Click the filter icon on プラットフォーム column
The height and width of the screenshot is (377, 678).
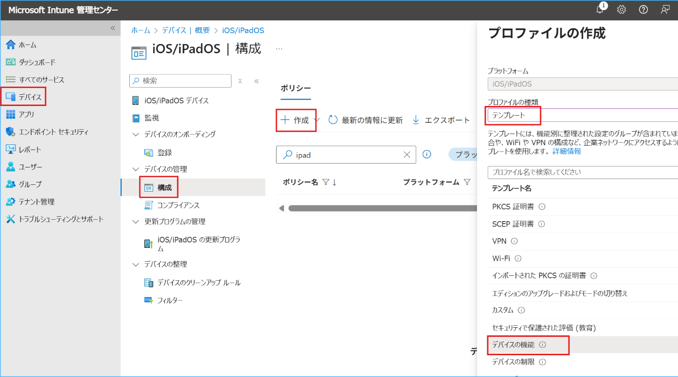[x=467, y=182]
